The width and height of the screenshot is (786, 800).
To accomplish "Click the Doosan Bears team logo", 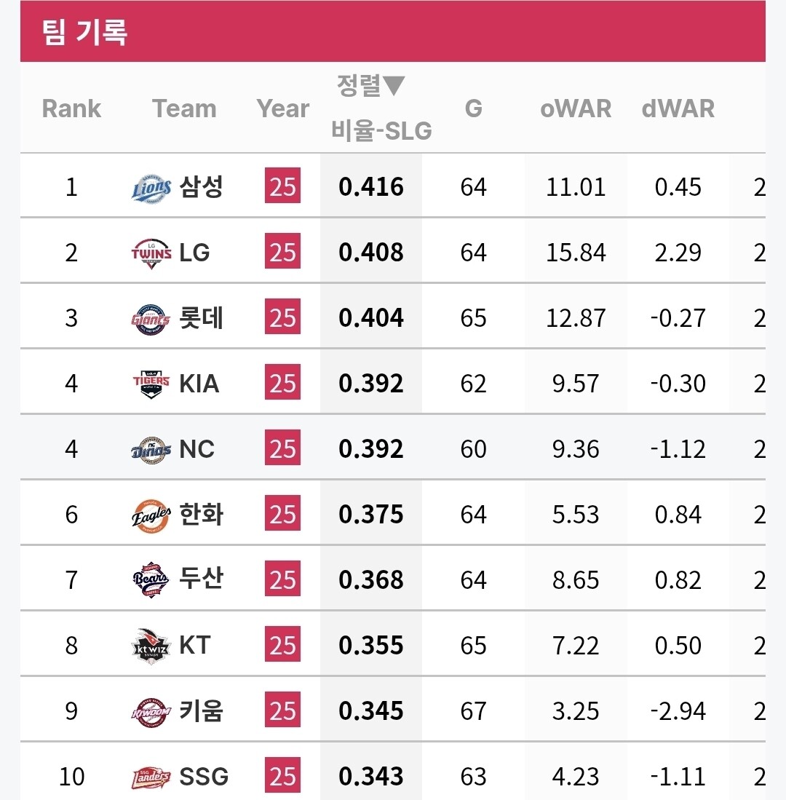I will pos(152,580).
